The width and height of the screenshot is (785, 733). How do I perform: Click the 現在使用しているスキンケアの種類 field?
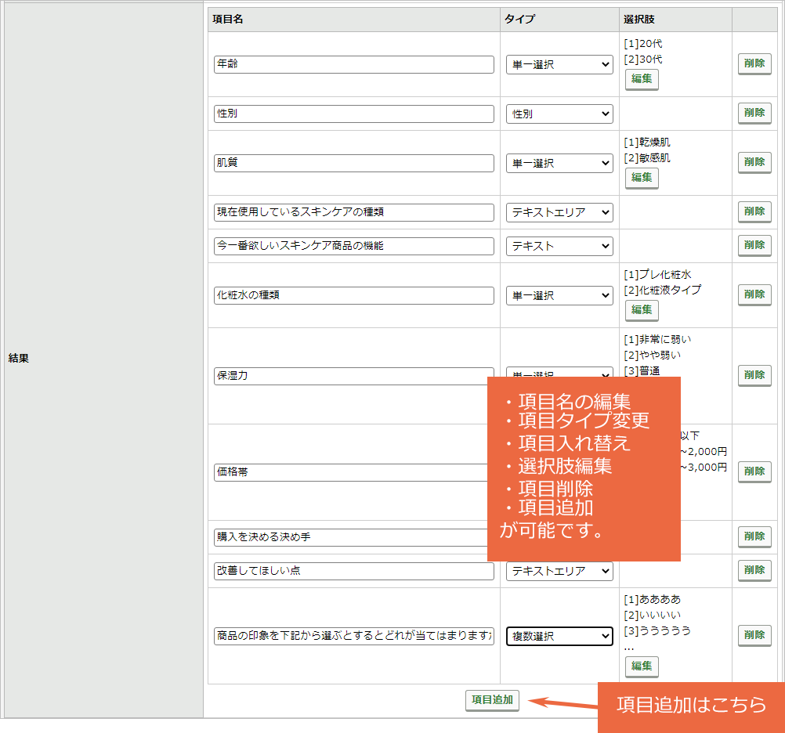click(x=354, y=212)
